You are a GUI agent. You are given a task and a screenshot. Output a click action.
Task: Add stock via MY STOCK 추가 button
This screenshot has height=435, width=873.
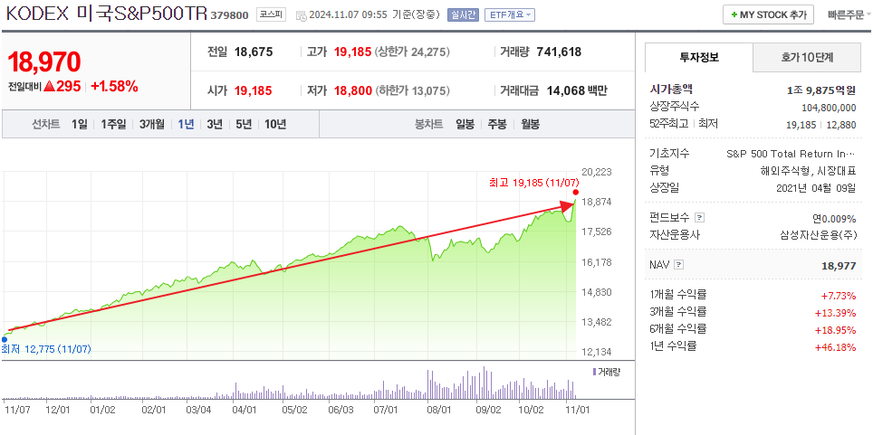(768, 15)
